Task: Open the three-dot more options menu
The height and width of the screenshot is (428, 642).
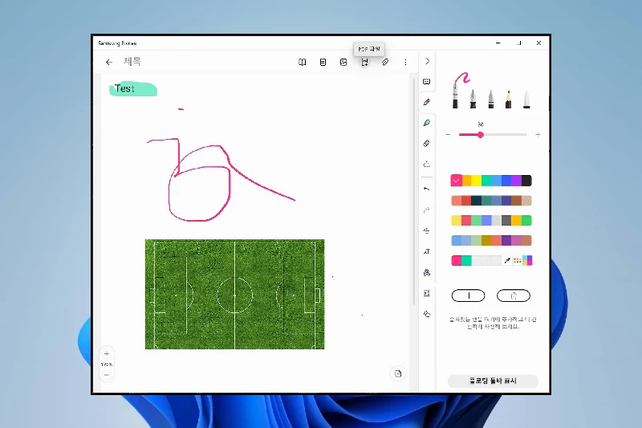Action: click(405, 62)
